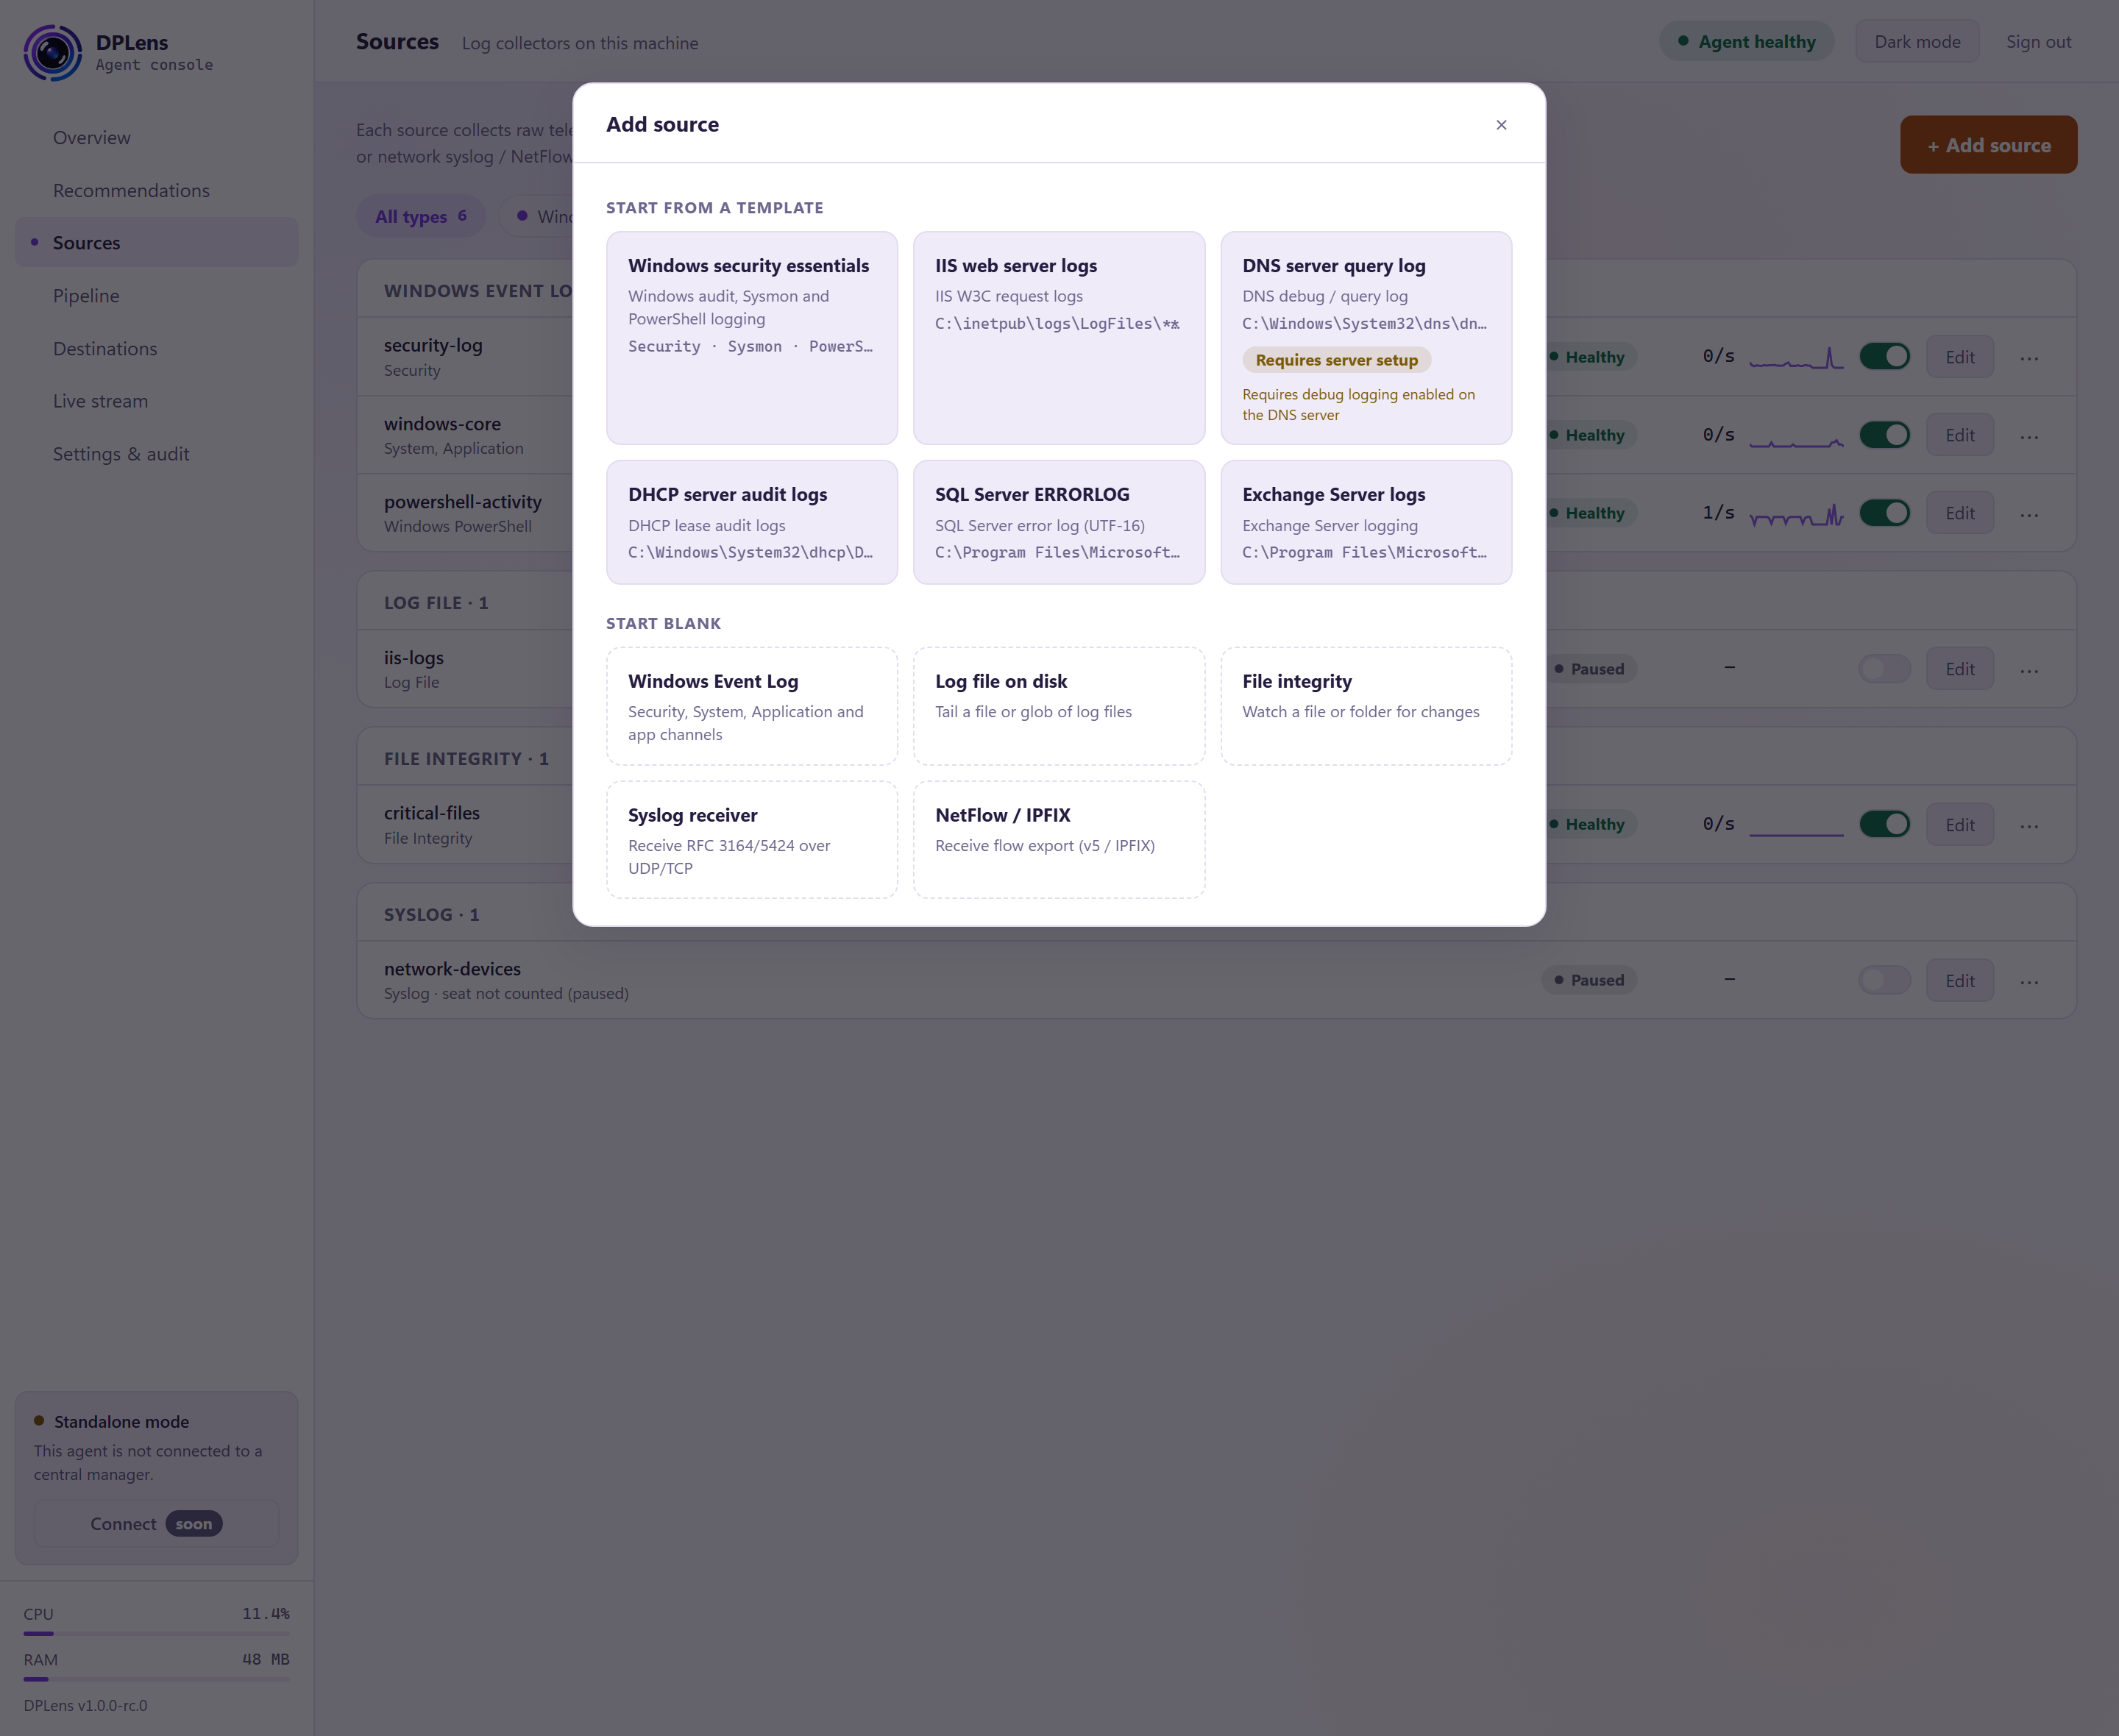2119x1736 pixels.
Task: Edit the security-log source
Action: click(1959, 357)
